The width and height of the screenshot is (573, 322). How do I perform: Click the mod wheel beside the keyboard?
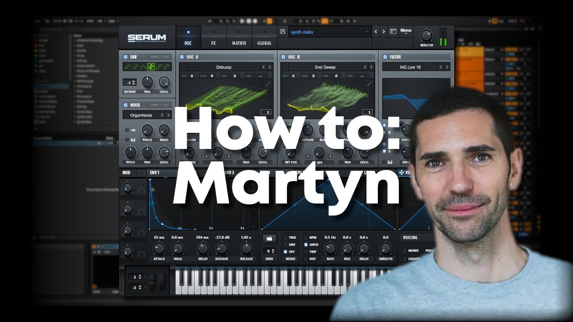coord(161,281)
